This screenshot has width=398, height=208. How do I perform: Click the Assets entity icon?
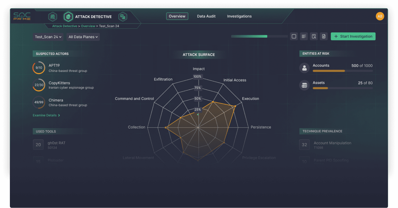click(x=304, y=85)
